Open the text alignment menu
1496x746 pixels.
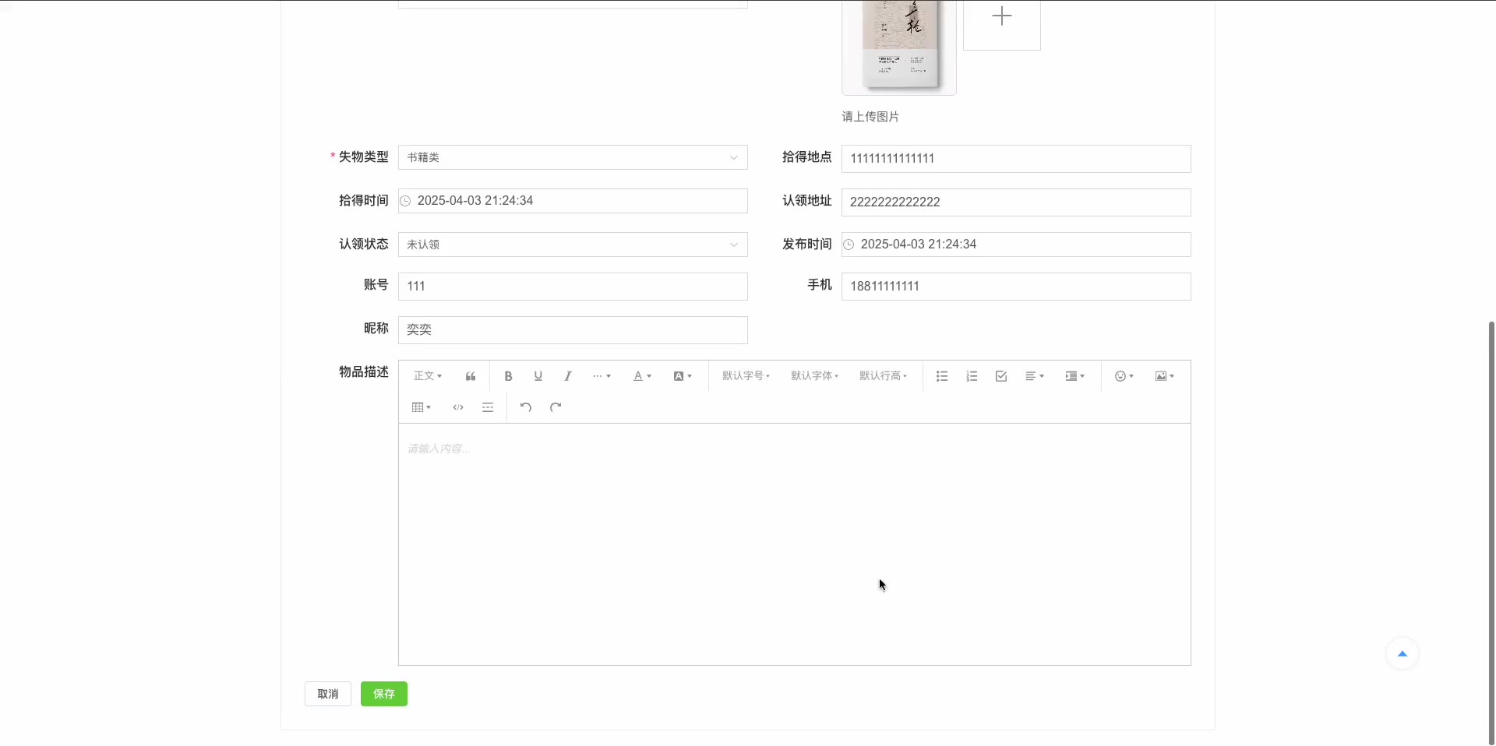click(1035, 376)
